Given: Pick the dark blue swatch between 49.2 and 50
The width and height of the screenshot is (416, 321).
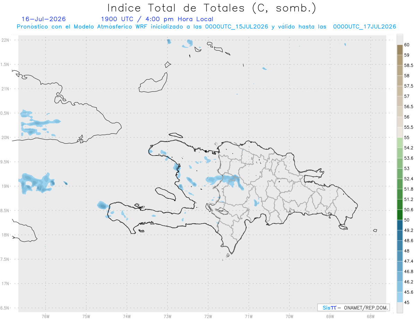Looking at the screenshot, I should tap(400, 225).
